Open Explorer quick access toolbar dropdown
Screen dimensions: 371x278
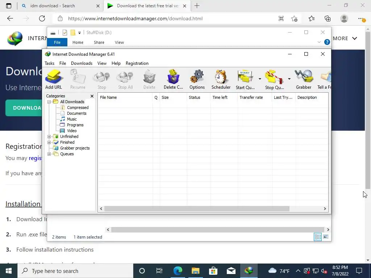[79, 33]
